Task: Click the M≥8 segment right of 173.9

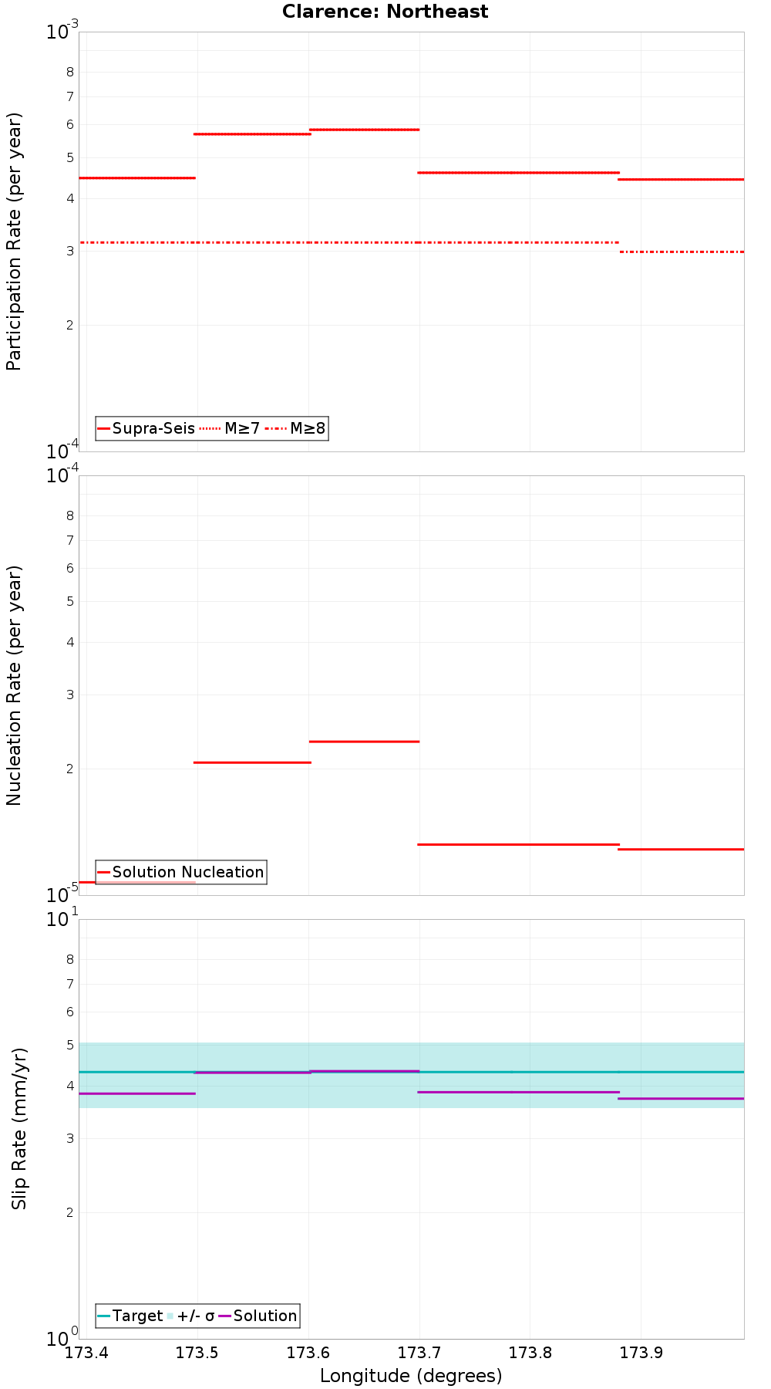Action: coord(682,252)
